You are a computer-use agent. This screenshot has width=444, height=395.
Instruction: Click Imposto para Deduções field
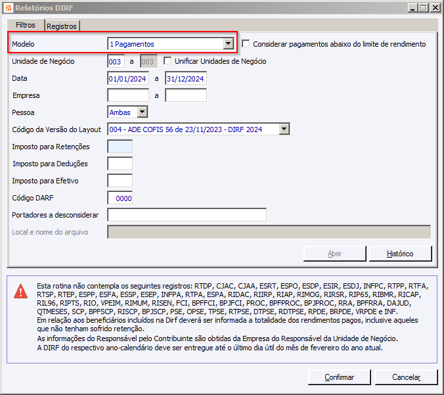pos(120,164)
